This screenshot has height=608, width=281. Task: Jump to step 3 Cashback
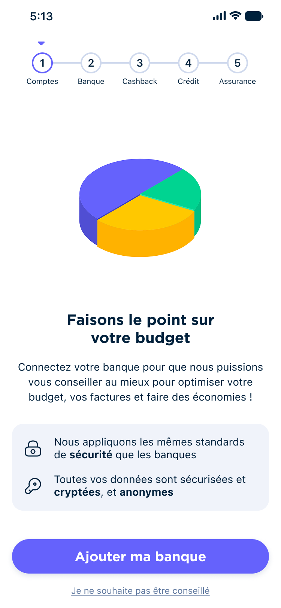pos(140,63)
